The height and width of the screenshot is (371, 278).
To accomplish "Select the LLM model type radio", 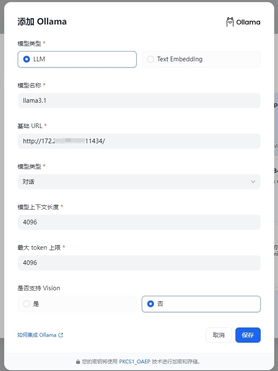I will [x=27, y=59].
